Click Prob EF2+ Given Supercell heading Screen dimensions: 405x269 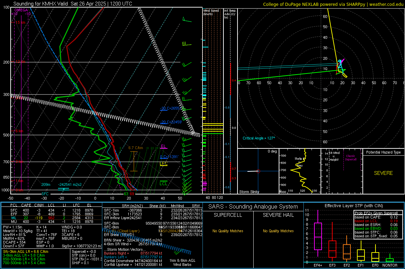point(376,213)
